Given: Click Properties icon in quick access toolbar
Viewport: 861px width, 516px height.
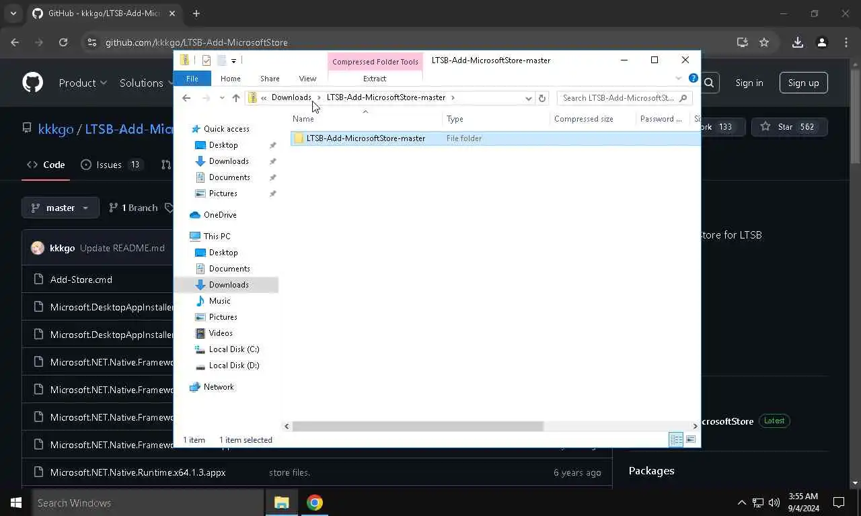Looking at the screenshot, I should pos(207,60).
